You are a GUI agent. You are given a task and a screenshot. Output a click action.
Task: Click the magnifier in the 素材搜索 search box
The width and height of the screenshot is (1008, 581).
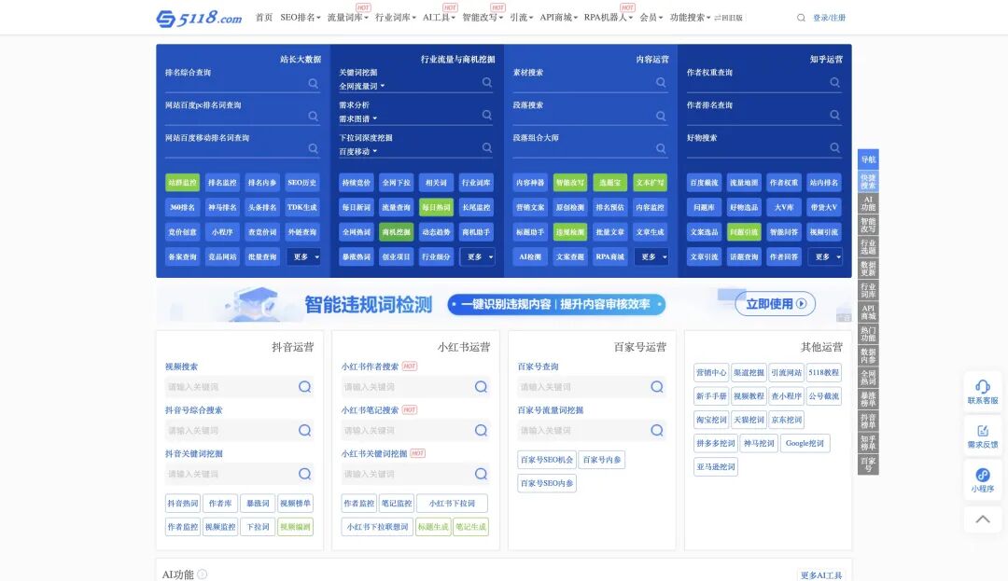pyautogui.click(x=663, y=82)
